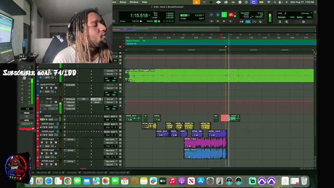Stop playback with the transport Stop button
The width and height of the screenshot is (334, 188).
[x=218, y=15]
